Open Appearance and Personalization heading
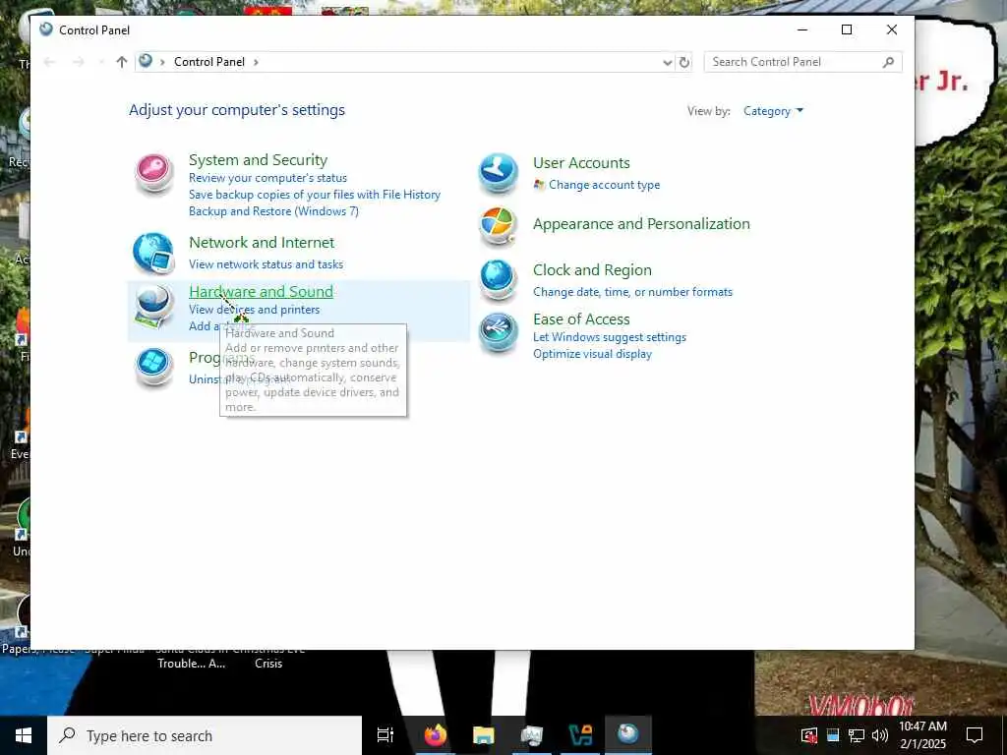 pos(641,224)
